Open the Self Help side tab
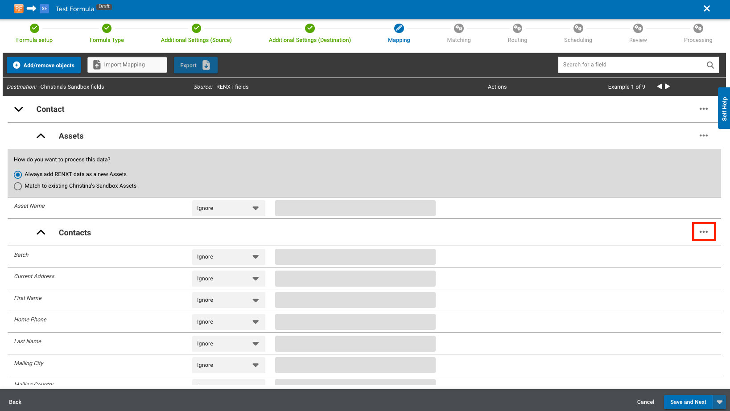Screen dimensions: 730x411 tap(724, 108)
